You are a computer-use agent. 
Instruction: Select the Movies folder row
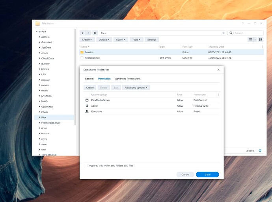click(x=171, y=52)
